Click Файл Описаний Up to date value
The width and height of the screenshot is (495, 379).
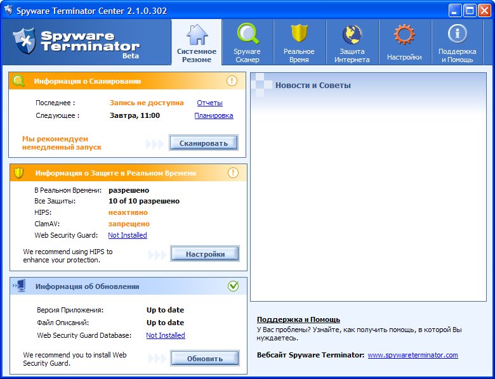coord(165,323)
